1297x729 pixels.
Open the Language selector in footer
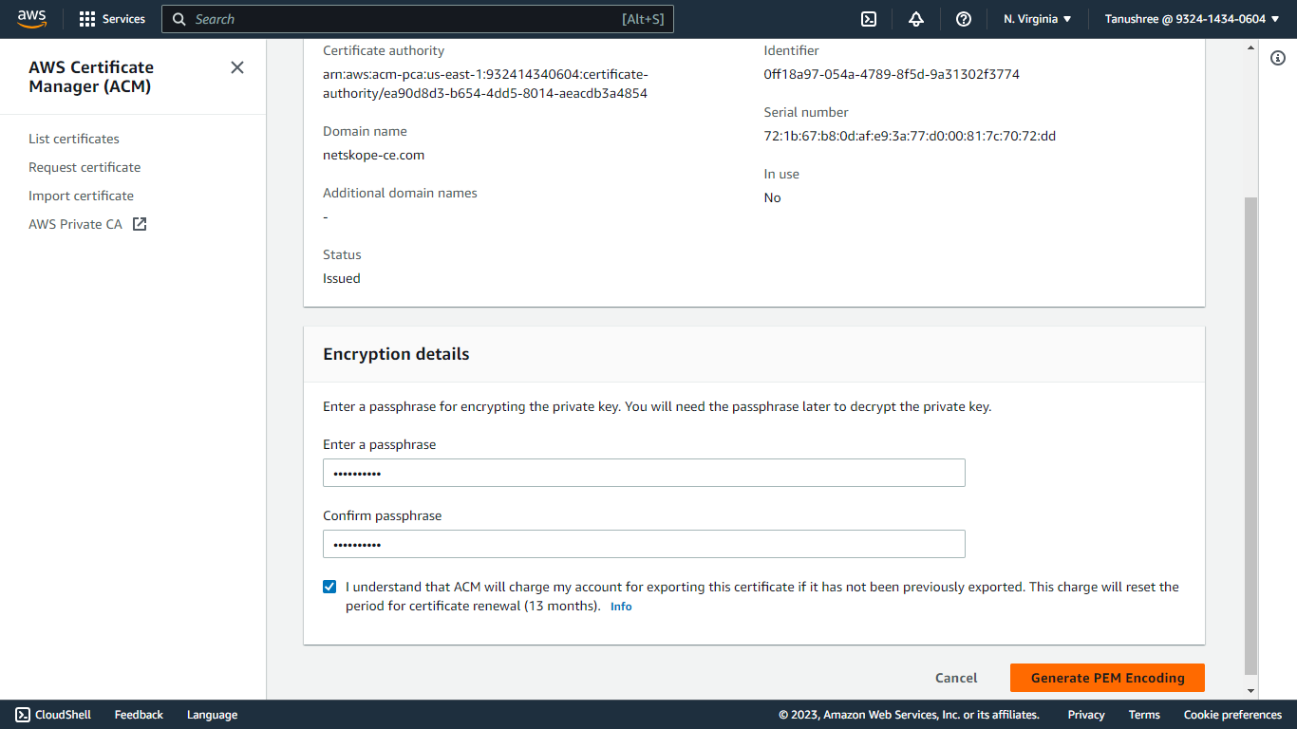pyautogui.click(x=212, y=715)
